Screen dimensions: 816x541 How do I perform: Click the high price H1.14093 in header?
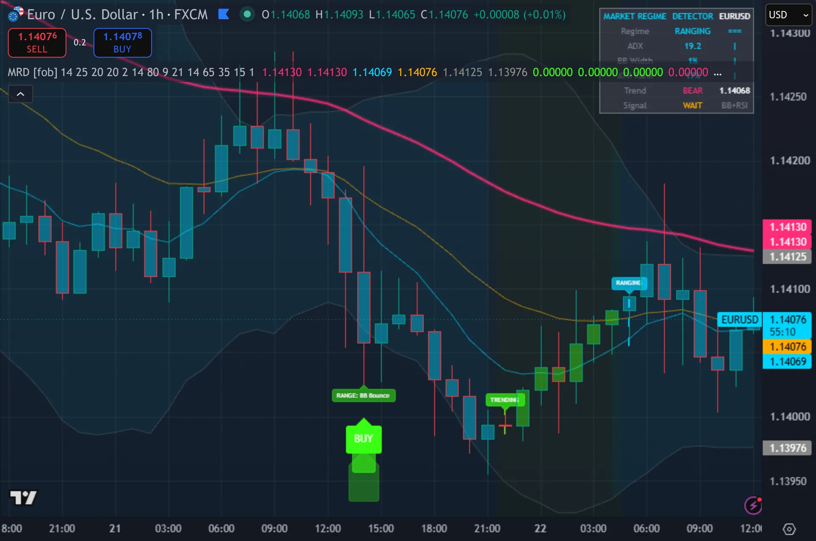[x=339, y=15]
